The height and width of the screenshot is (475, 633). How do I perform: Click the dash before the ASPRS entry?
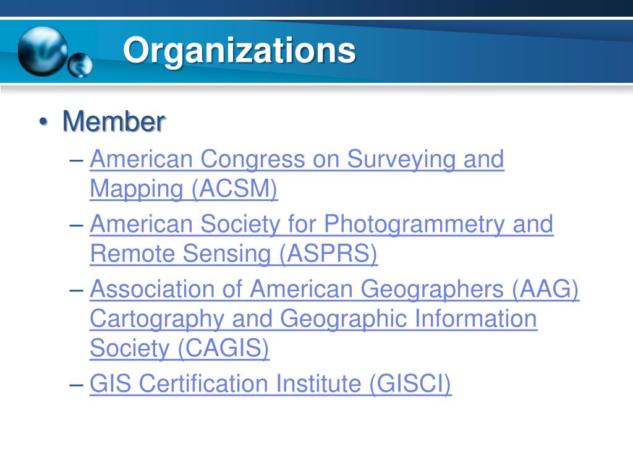[76, 225]
